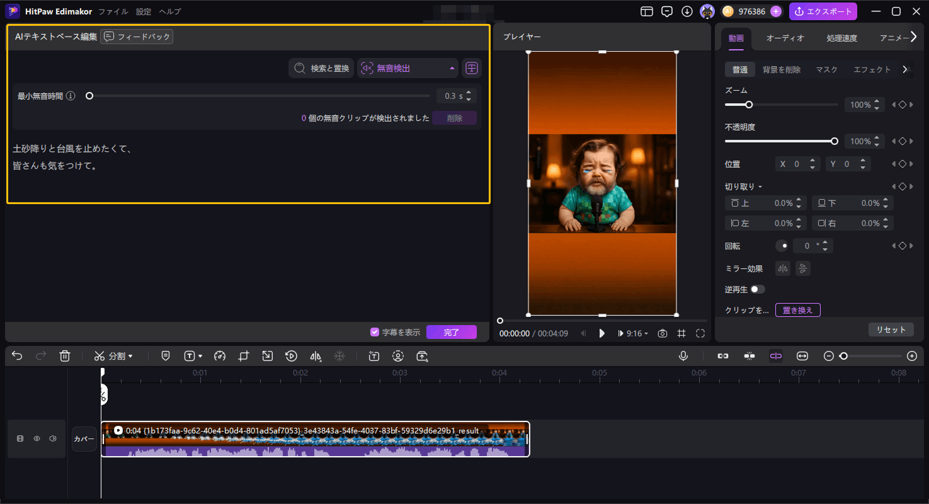Switch to the オーディオ tab

785,38
